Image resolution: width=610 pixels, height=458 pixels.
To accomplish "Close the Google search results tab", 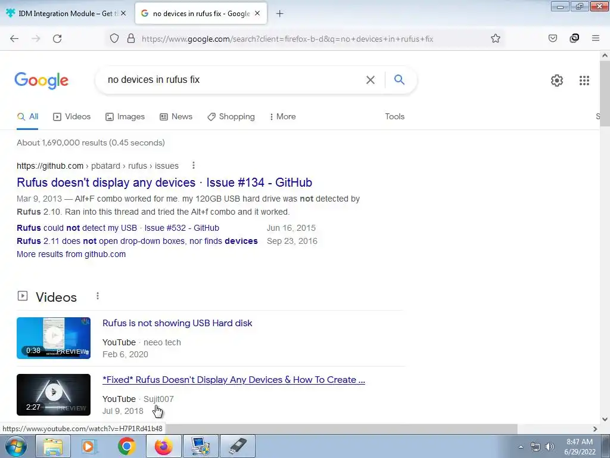I will [x=257, y=13].
